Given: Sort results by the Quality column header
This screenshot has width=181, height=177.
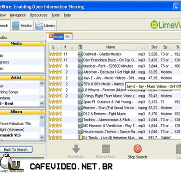Looking at the screenshot, I should coord(55,47).
